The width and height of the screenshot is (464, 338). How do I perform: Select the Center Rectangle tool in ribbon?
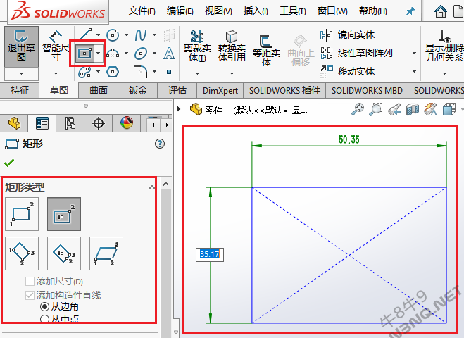85,54
